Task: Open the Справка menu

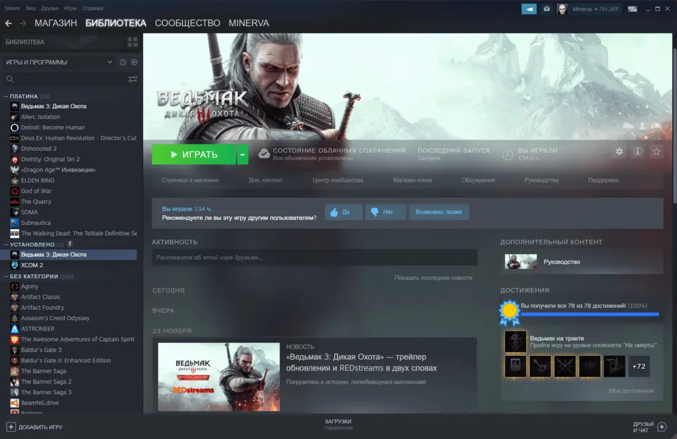Action: (x=93, y=8)
